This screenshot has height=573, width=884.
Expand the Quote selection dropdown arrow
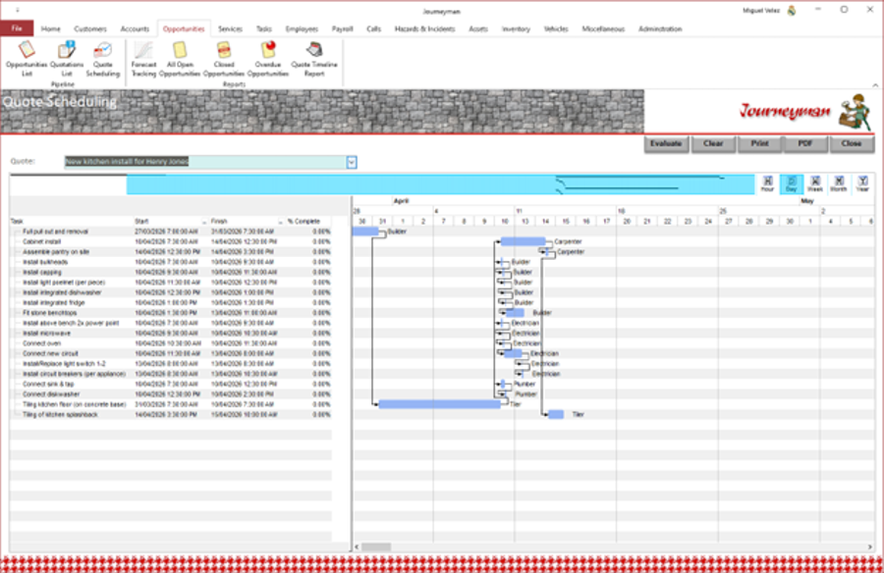point(352,162)
